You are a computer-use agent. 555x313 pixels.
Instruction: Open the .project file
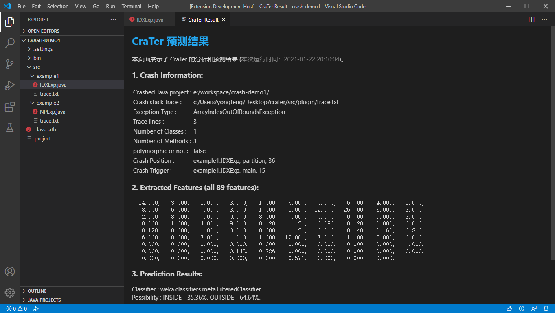(72, 139)
